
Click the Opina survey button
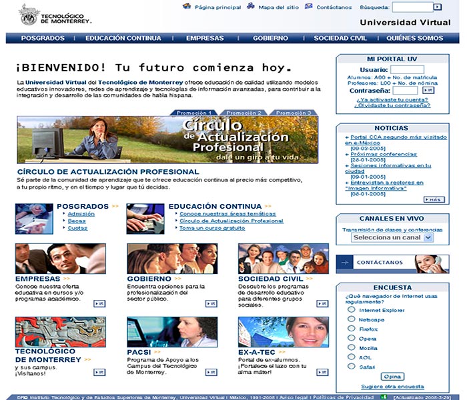pyautogui.click(x=392, y=377)
